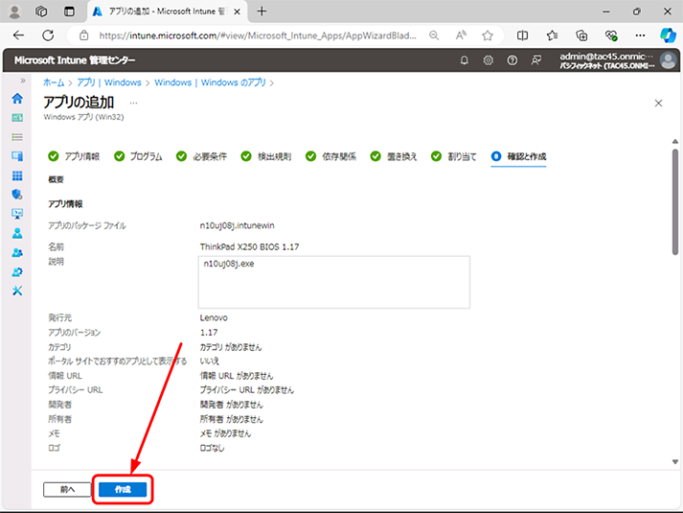Open the admin account avatar
The height and width of the screenshot is (513, 683).
click(x=668, y=60)
